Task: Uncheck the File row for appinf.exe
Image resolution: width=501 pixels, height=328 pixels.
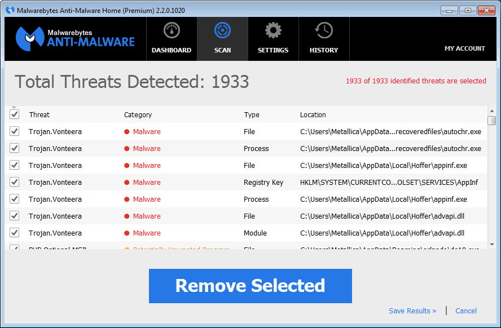Action: coord(14,165)
